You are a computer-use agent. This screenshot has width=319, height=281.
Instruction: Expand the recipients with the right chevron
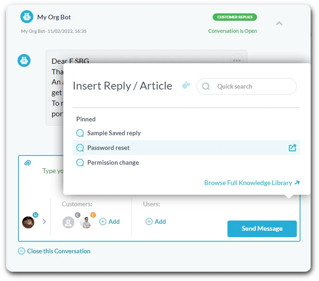(x=44, y=222)
